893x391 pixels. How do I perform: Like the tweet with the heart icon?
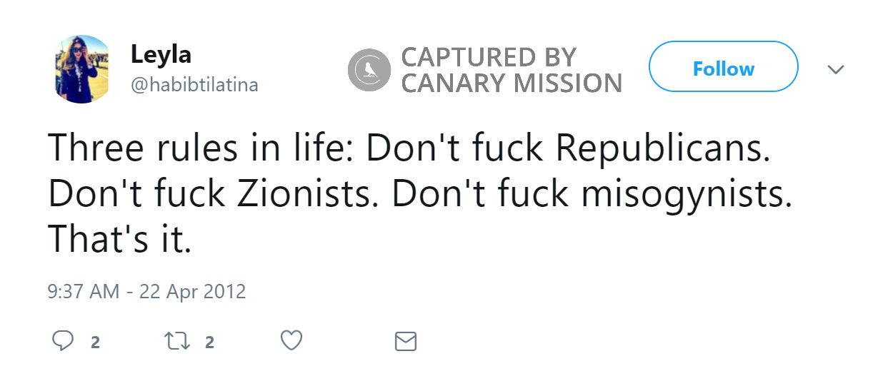[x=291, y=341]
